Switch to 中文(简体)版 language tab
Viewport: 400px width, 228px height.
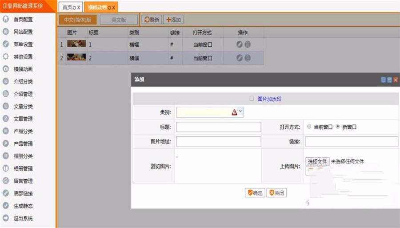[77, 20]
